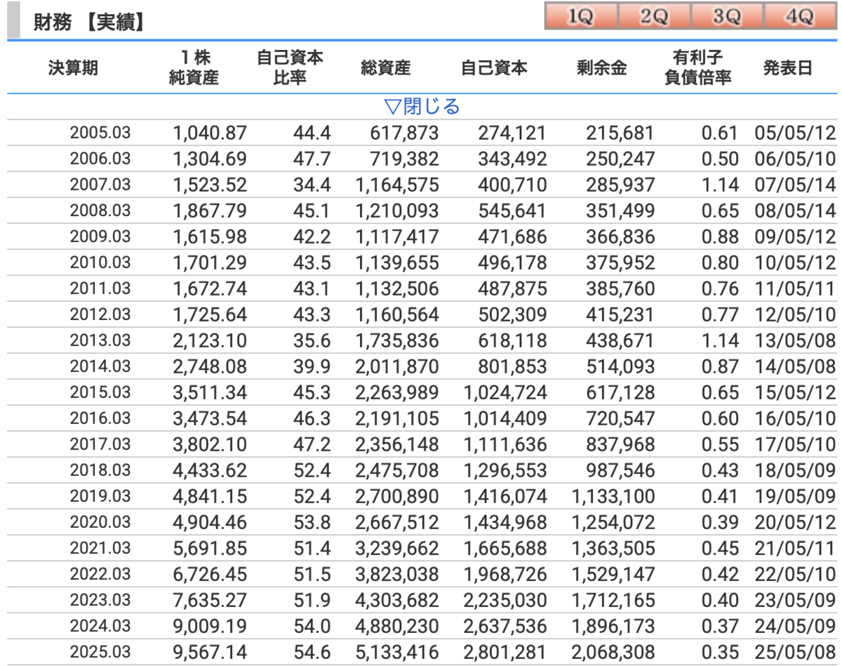Select the 2017.03 period cell

coord(100,444)
